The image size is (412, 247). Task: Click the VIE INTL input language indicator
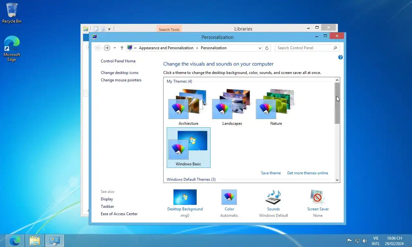376,241
